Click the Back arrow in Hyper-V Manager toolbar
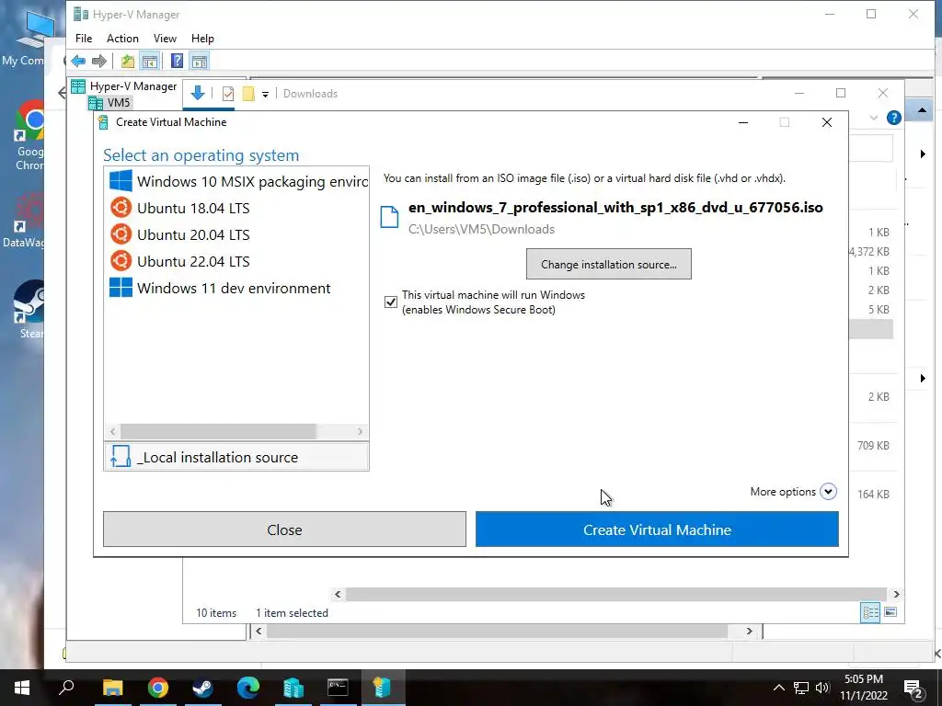This screenshot has width=942, height=706. point(78,61)
